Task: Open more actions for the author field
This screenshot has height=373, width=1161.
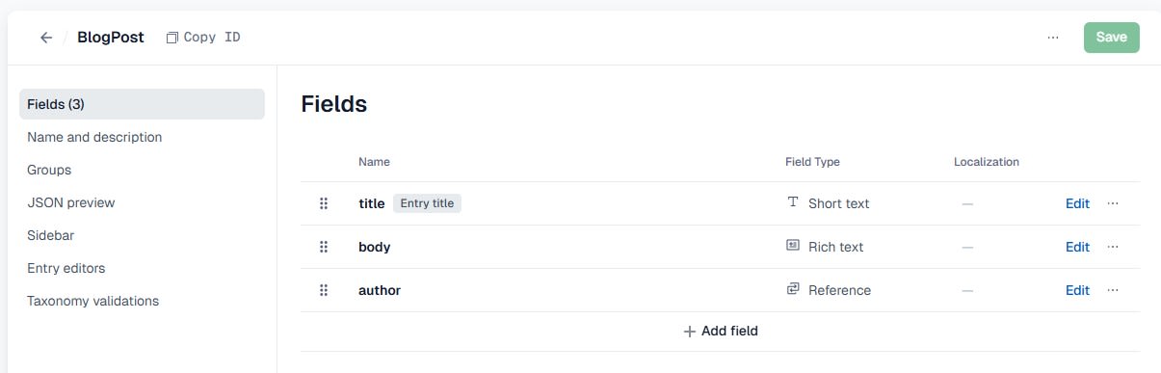Action: [x=1113, y=290]
